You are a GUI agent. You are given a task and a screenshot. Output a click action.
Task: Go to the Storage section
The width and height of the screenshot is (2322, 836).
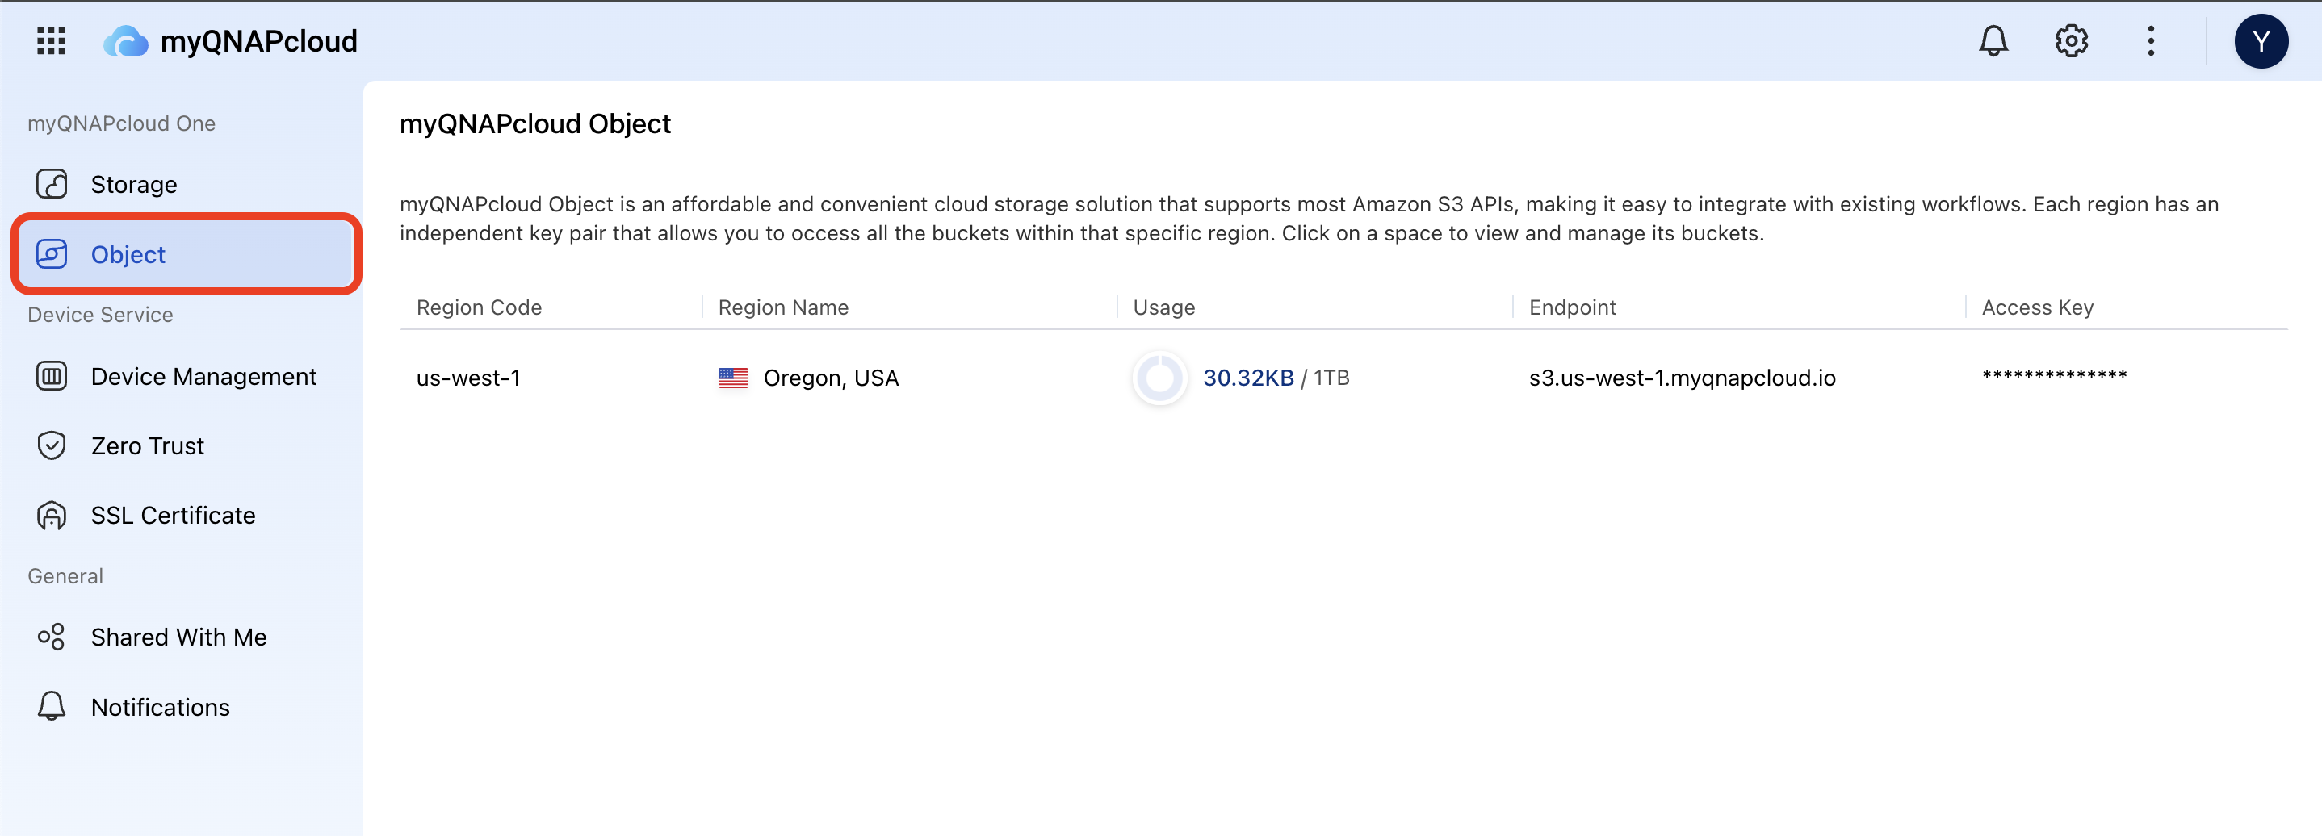133,184
